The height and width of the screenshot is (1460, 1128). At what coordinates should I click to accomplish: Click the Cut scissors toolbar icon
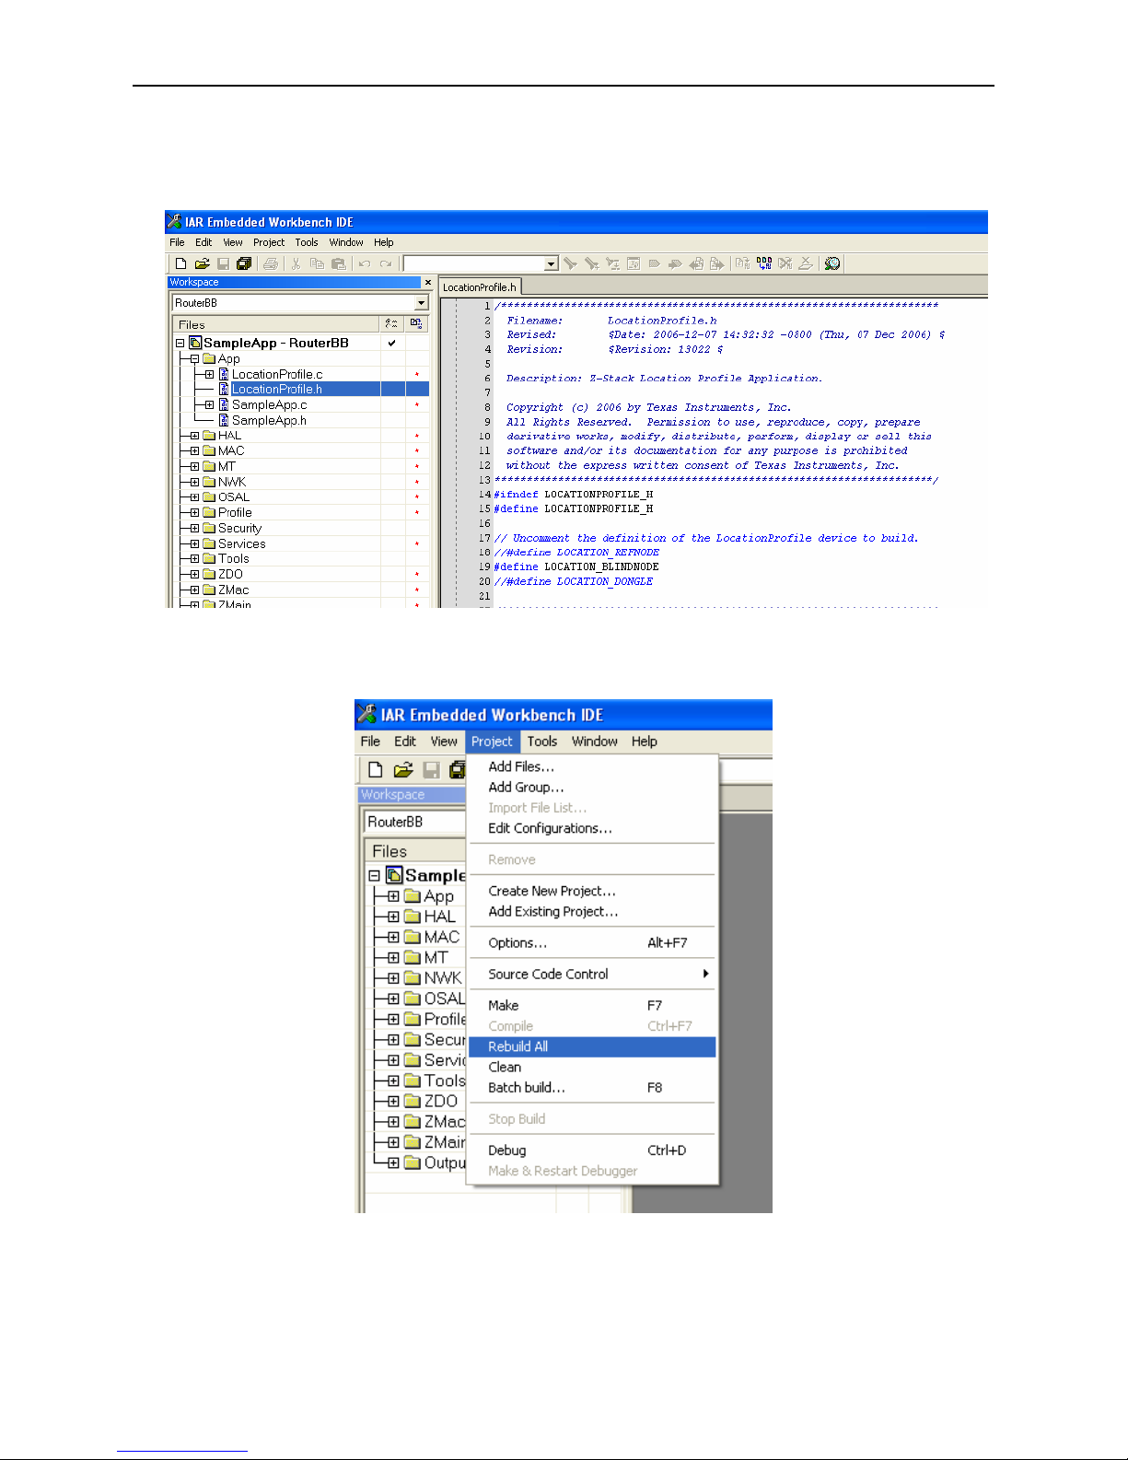click(296, 263)
